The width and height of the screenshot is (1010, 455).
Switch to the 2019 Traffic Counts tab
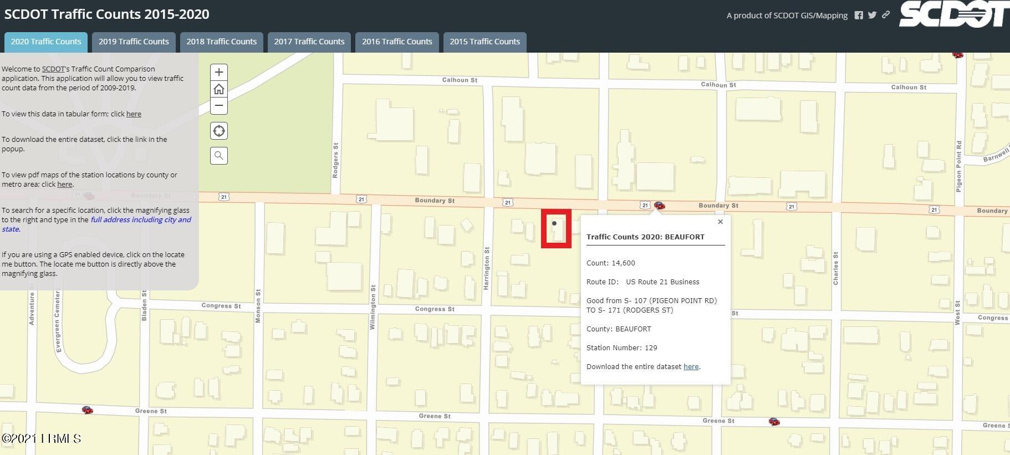pos(134,42)
